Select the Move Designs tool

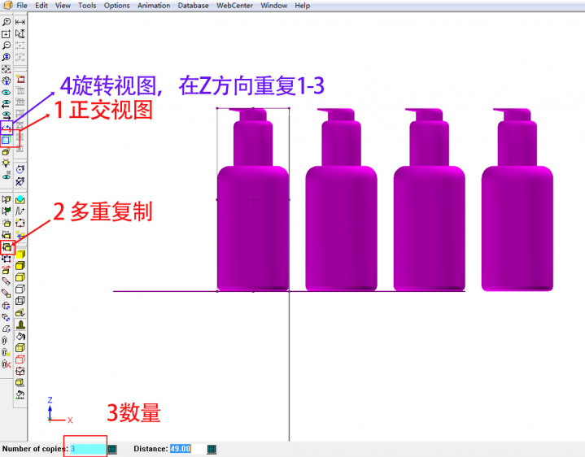[7, 223]
